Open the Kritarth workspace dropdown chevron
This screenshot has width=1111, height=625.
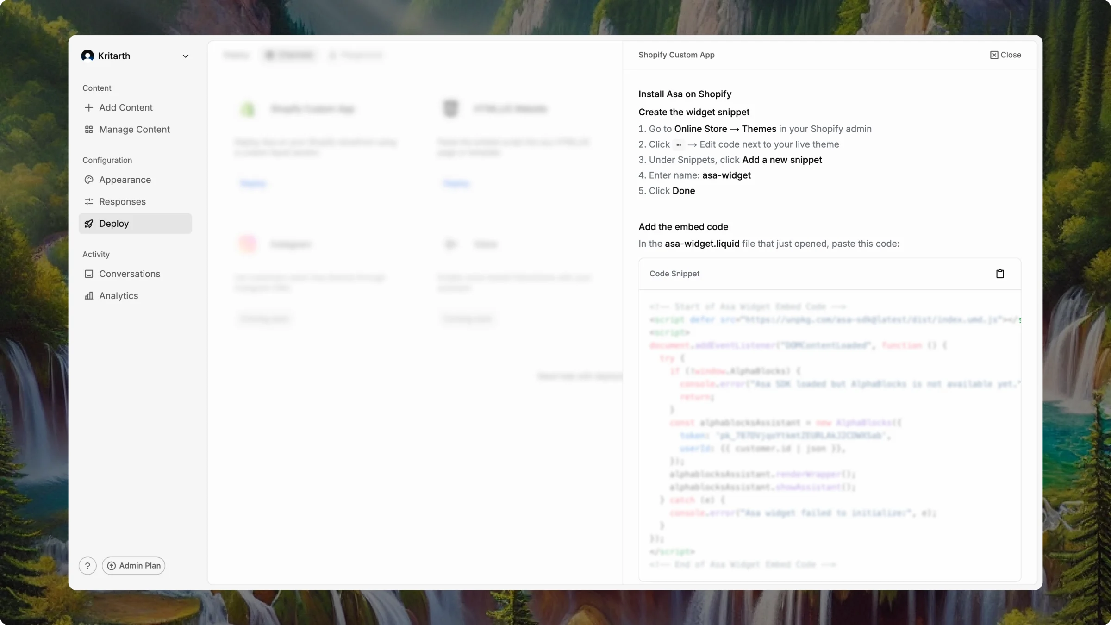click(x=186, y=56)
